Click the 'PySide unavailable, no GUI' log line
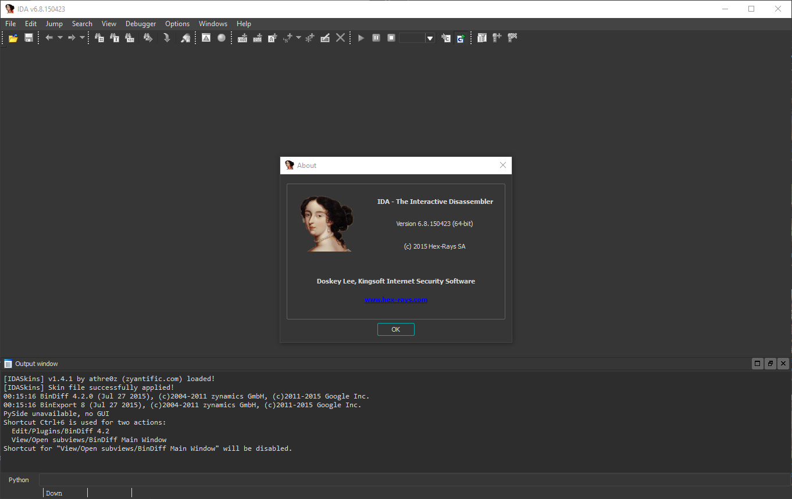Screen dimensions: 792x499 56,414
